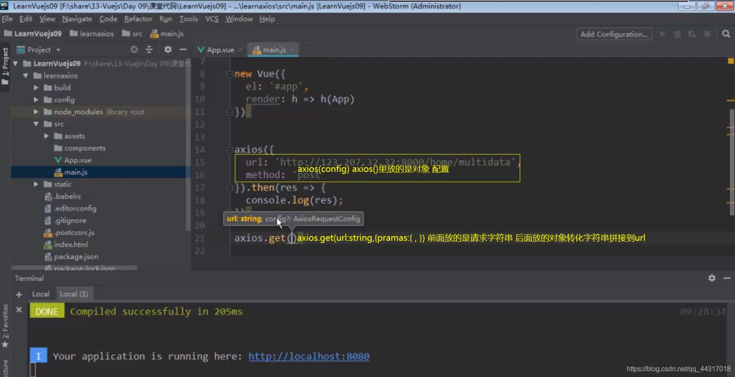Open the Run menu
The image size is (735, 377).
[166, 19]
